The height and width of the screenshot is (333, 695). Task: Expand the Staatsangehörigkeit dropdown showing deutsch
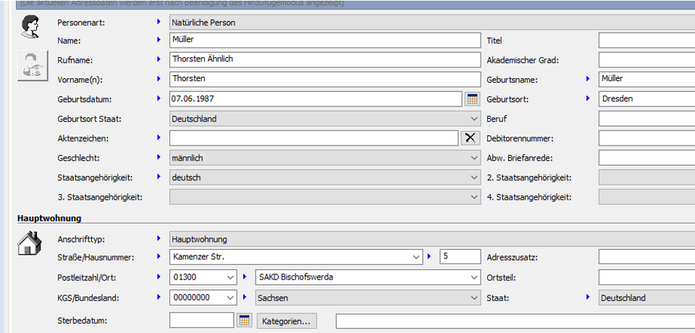(x=474, y=177)
